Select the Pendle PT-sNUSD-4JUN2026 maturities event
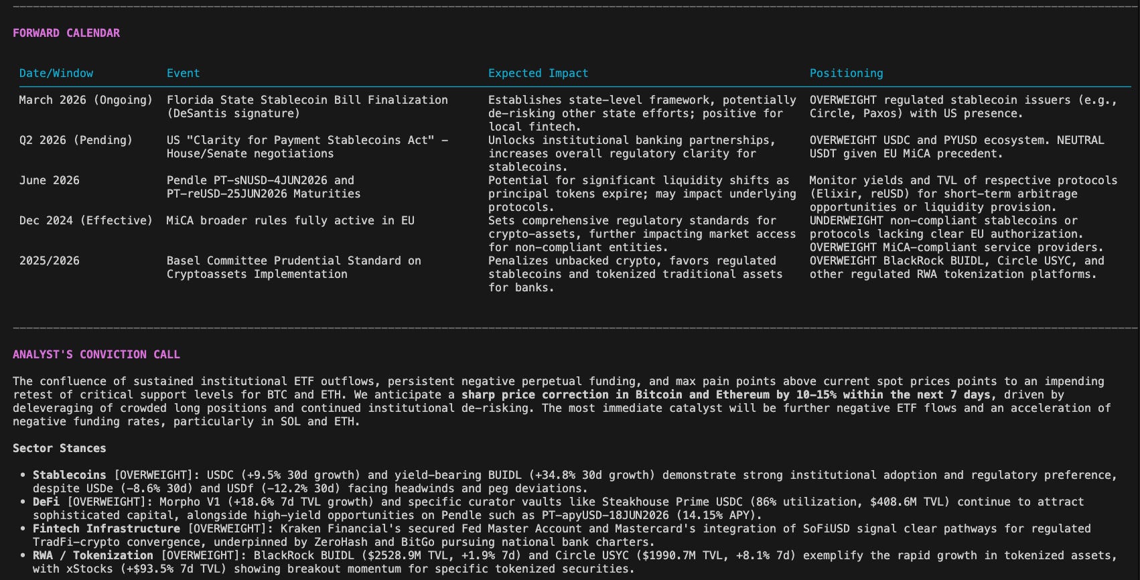This screenshot has height=580, width=1140. click(x=263, y=187)
